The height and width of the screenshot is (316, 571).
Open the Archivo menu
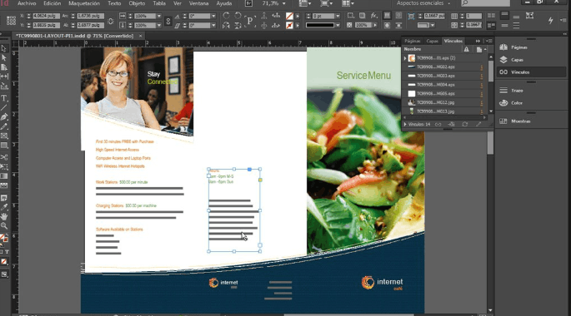27,3
